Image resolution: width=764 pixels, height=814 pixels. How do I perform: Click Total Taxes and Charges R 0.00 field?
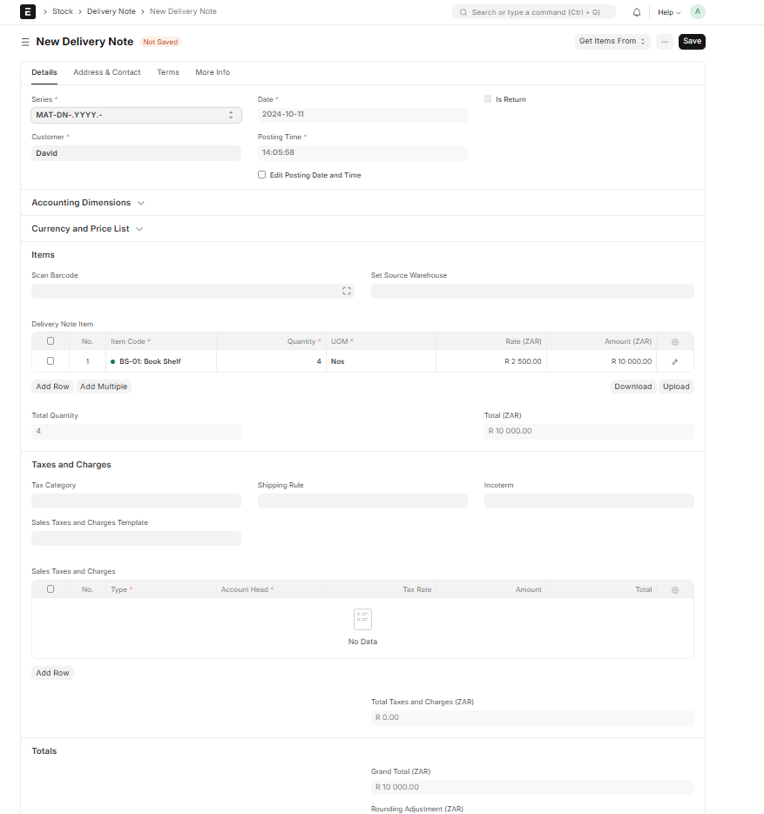coord(532,718)
